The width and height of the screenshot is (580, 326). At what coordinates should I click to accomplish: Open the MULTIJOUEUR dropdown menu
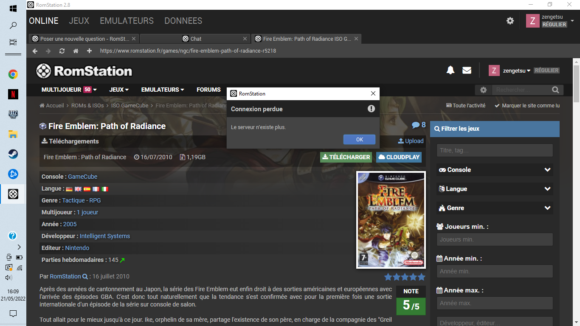[69, 90]
